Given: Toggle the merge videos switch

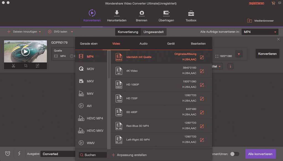Looking at the screenshot, I should point(235,154).
